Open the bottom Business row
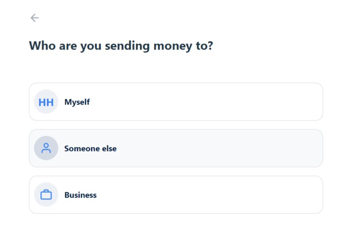Screen dimensions: 346x247 (176, 194)
